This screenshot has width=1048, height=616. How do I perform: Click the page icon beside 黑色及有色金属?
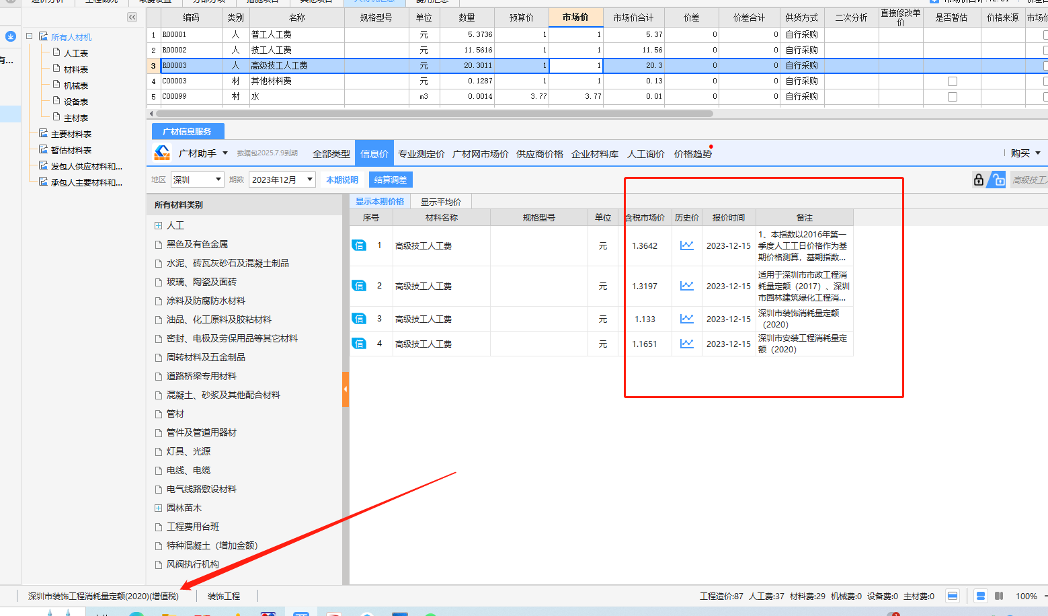pos(159,245)
